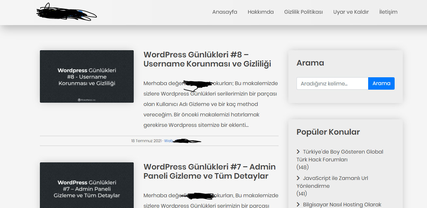Open the İletişim page
This screenshot has height=208, width=427.
pyautogui.click(x=388, y=12)
